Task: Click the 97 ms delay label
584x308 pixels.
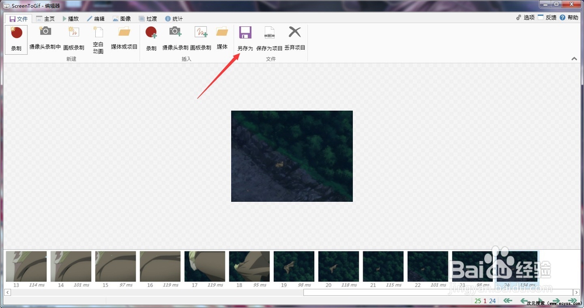Action: (x=126, y=285)
